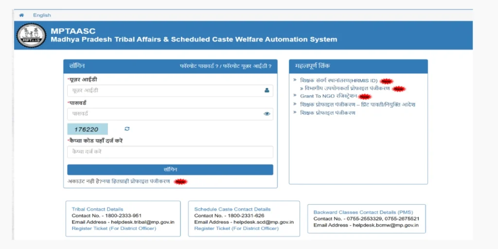
Task: Click email helpdesk.bcmw@mp.gov.in
Action: [386, 225]
